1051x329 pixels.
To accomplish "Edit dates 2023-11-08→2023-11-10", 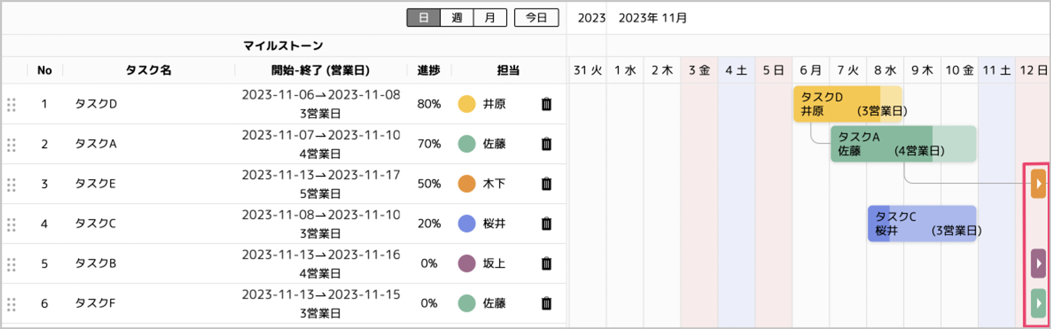I will (x=321, y=215).
